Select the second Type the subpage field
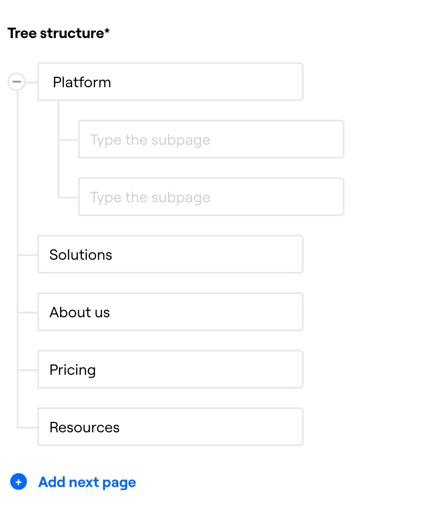The image size is (443, 507). click(x=211, y=197)
